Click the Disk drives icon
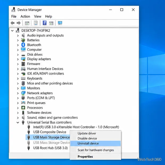The height and width of the screenshot is (165, 165). pos(23,55)
